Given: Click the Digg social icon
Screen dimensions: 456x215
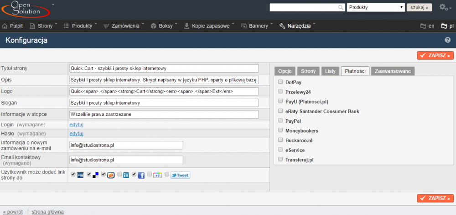Looking at the screenshot, I should tap(81, 175).
